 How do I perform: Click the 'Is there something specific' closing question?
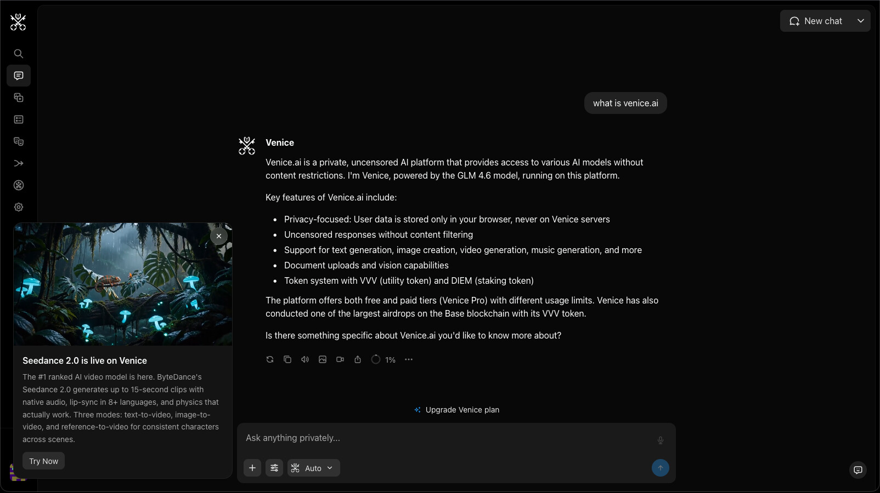tap(413, 335)
